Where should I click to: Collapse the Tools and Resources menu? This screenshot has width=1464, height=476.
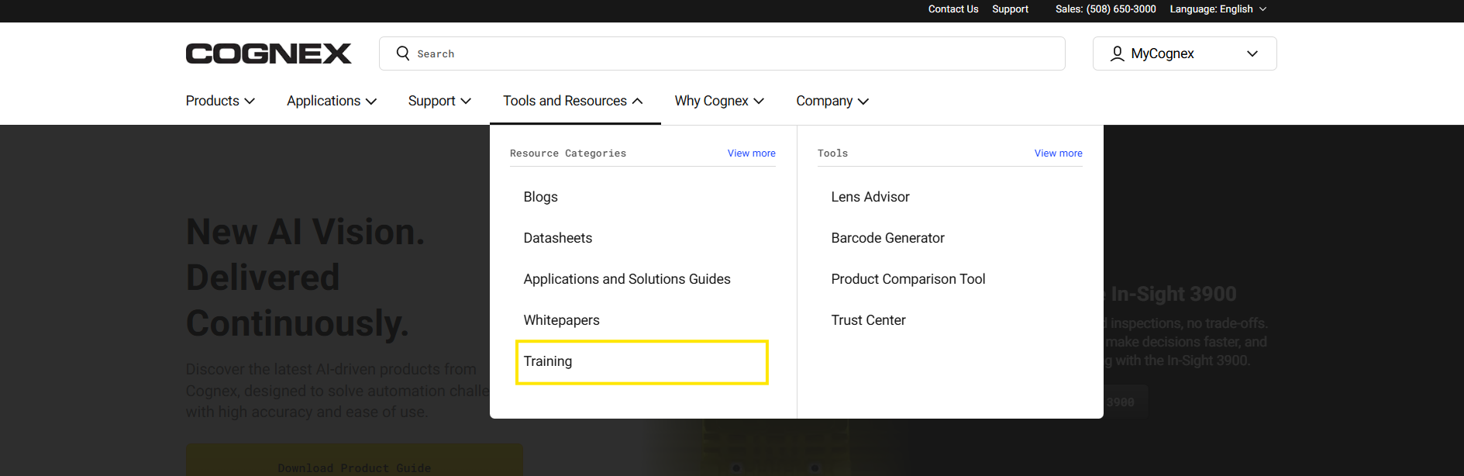coord(573,101)
